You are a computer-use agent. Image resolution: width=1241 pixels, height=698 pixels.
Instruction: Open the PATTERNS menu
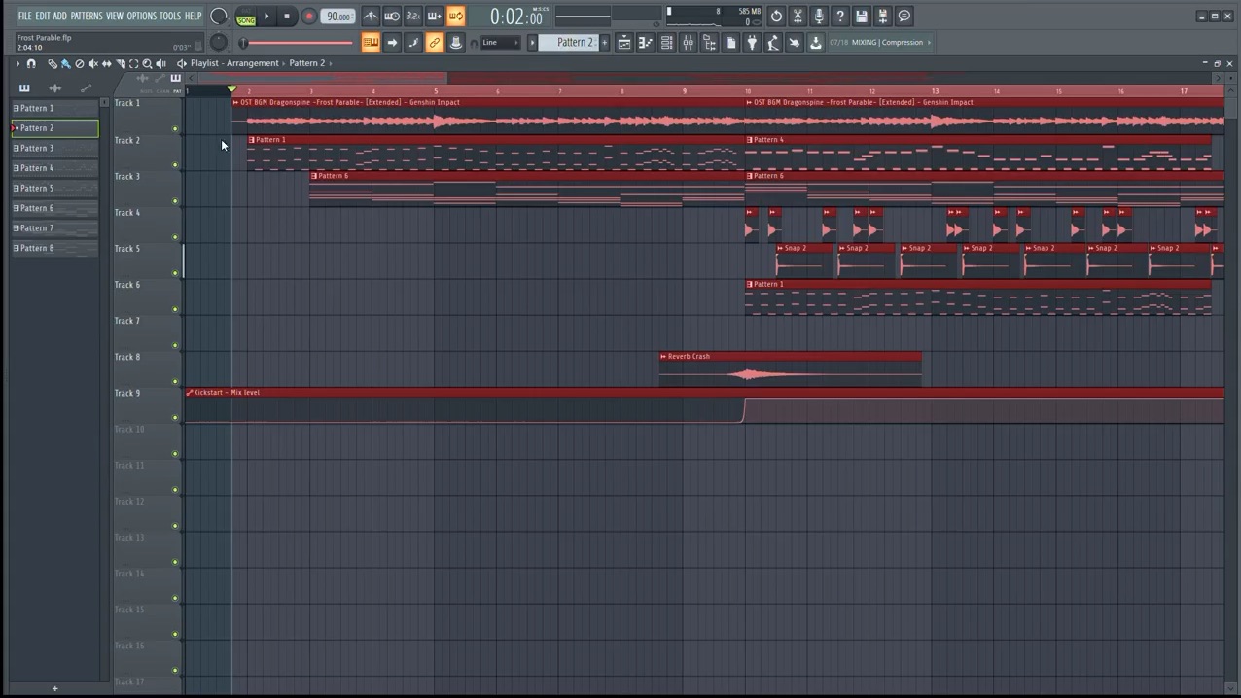coord(86,17)
